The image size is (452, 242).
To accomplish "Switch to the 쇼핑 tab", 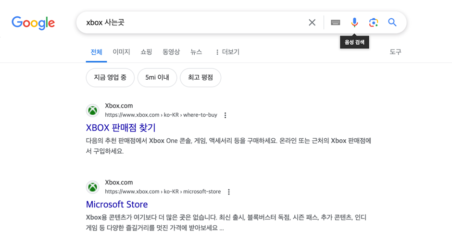I will tap(146, 52).
